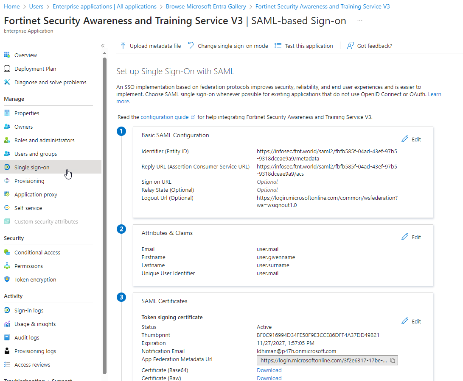
Task: Click the expiration date 11/27/2027
Action: [x=286, y=343]
